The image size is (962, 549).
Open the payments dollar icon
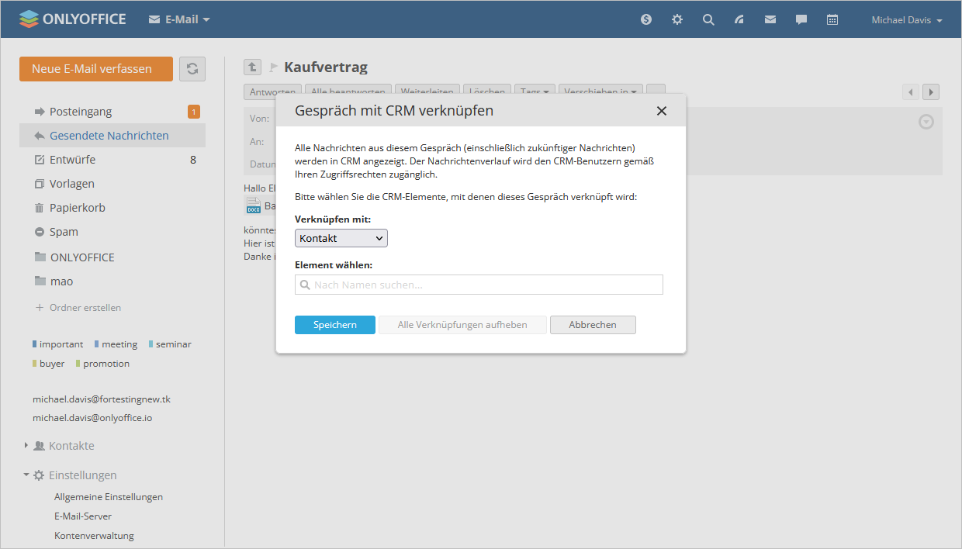coord(646,19)
